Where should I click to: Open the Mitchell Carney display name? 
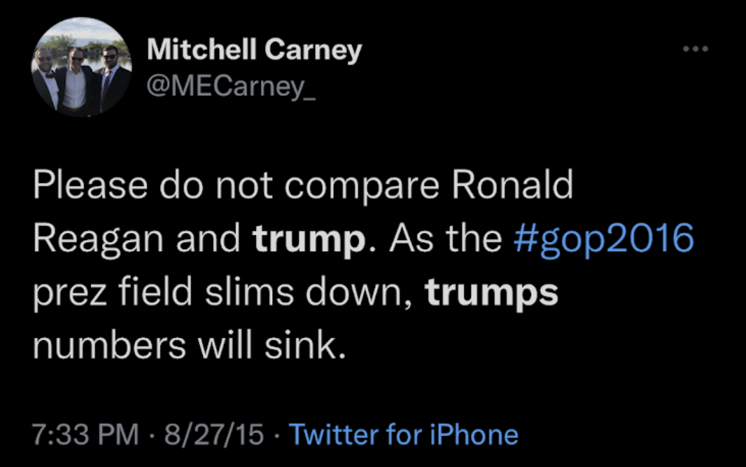pos(254,50)
